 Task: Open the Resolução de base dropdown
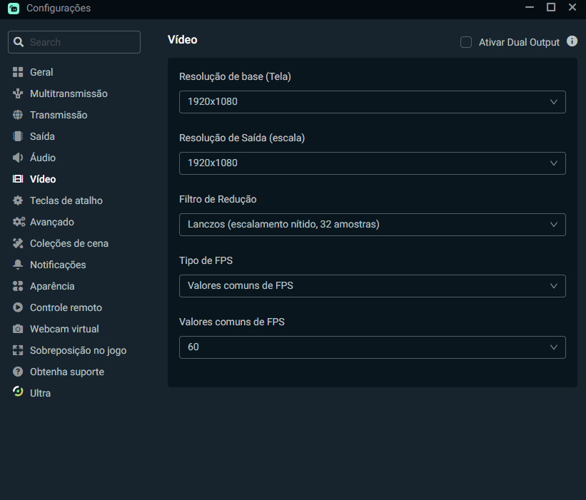pyautogui.click(x=373, y=102)
